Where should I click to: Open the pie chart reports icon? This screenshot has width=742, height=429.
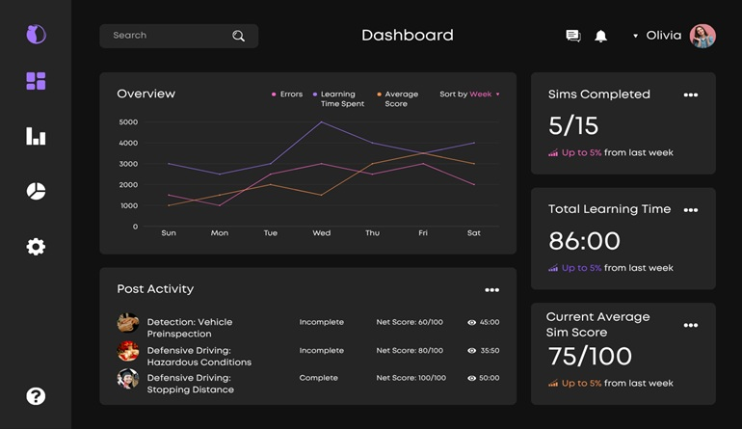(36, 191)
